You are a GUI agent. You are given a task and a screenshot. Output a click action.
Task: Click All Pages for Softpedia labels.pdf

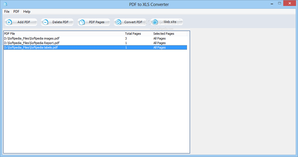pos(160,47)
